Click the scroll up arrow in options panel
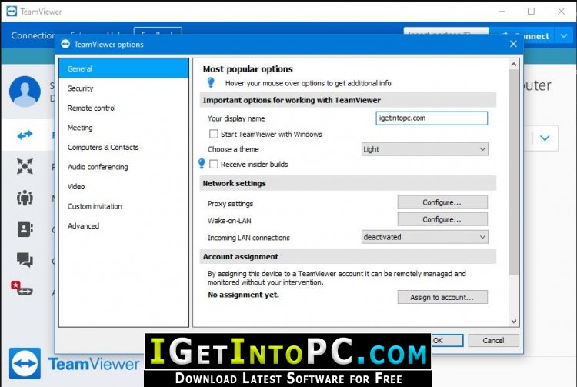The height and width of the screenshot is (387, 577). click(x=514, y=65)
